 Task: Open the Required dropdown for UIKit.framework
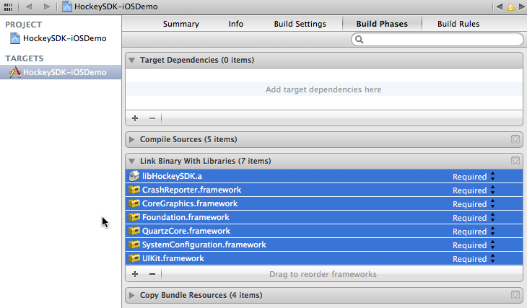[474, 259]
